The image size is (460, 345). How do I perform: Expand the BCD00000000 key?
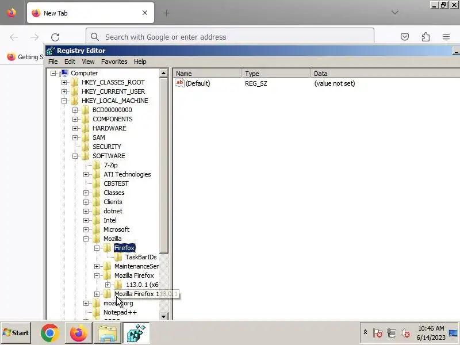75,110
